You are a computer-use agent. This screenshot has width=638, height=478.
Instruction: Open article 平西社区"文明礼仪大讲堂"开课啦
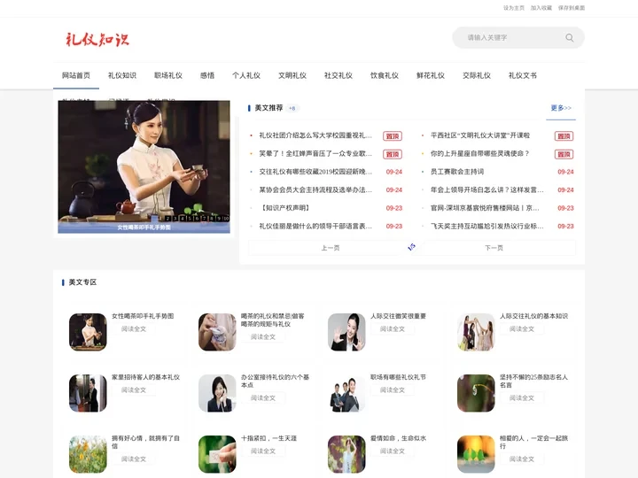point(480,135)
